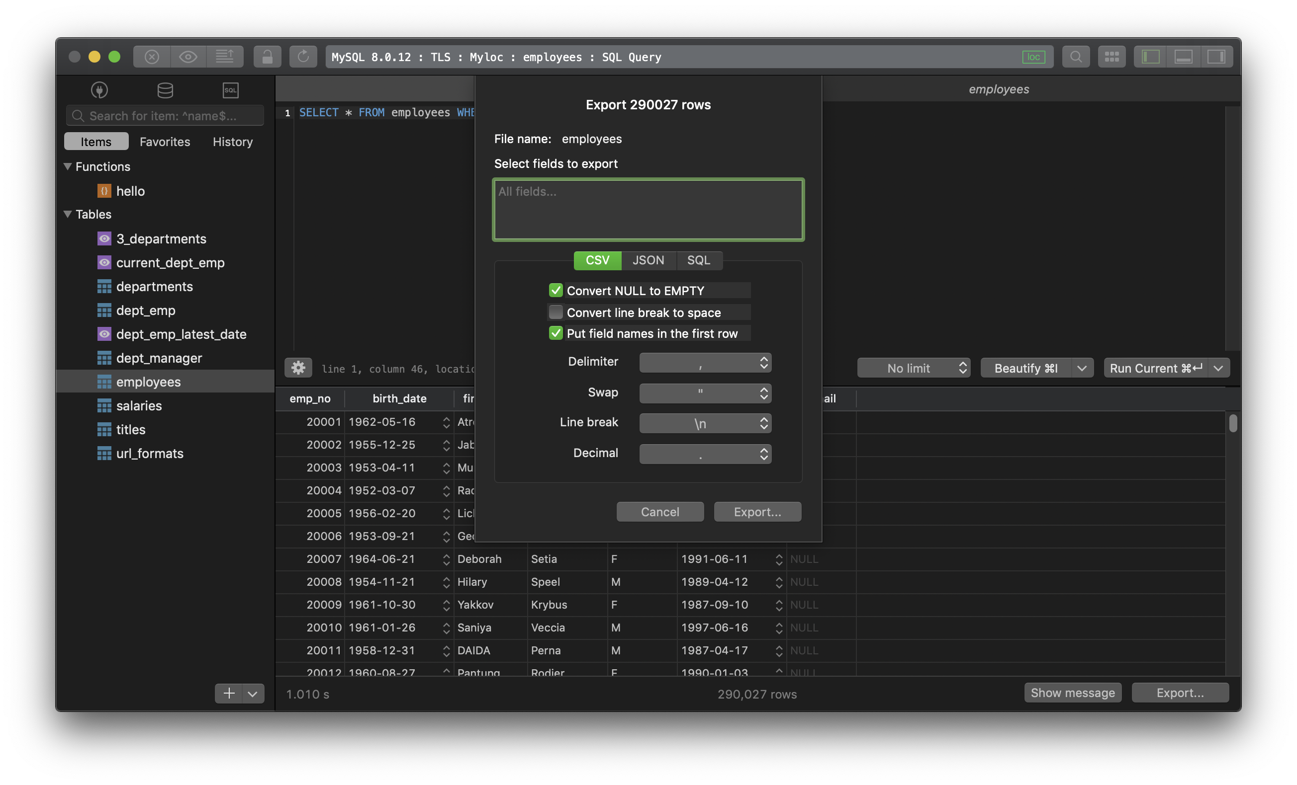This screenshot has height=785, width=1297.
Task: Open the No limit dropdown
Action: [x=913, y=368]
